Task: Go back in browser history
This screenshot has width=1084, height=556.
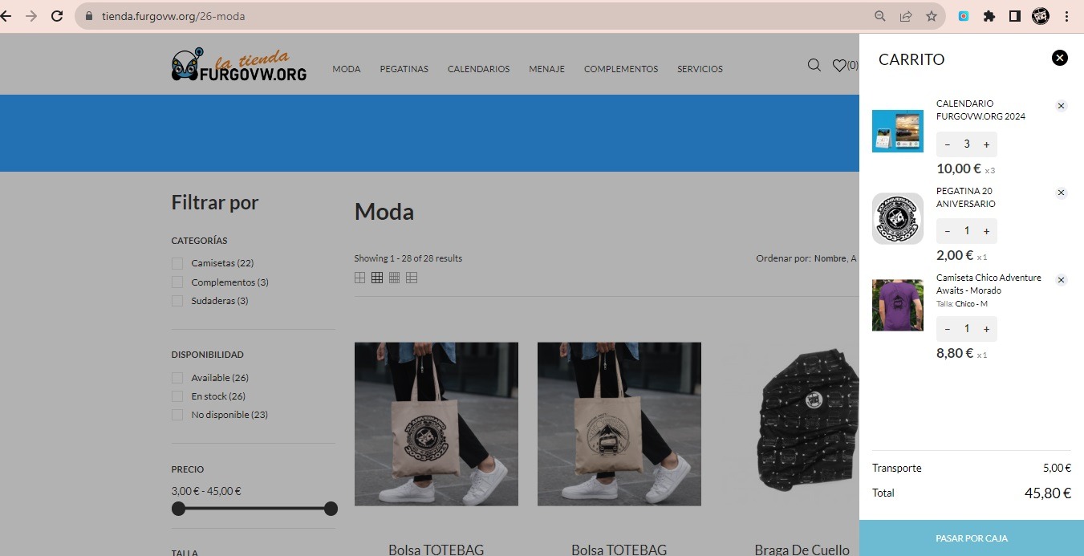Action: pyautogui.click(x=6, y=16)
